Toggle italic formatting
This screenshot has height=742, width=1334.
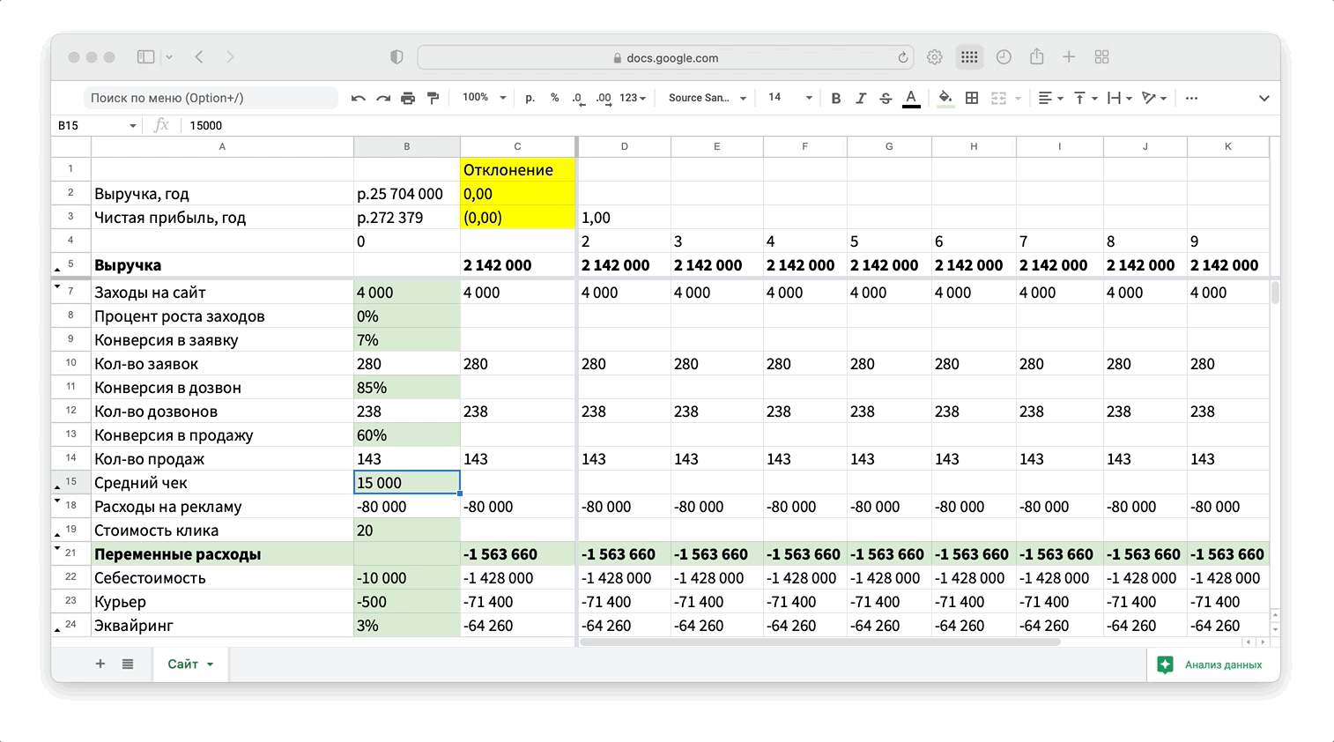click(x=861, y=98)
